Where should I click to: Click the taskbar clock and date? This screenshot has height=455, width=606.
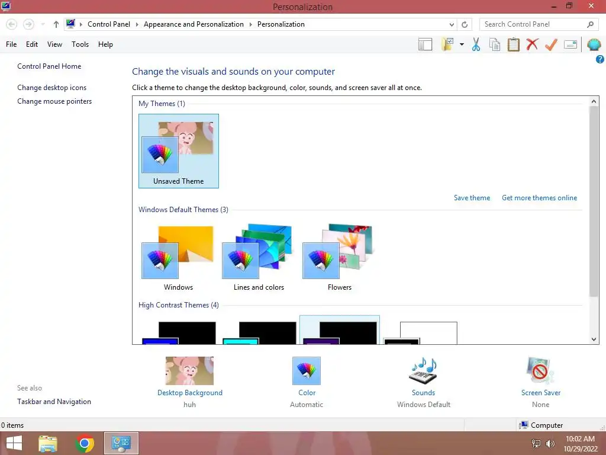pyautogui.click(x=580, y=444)
